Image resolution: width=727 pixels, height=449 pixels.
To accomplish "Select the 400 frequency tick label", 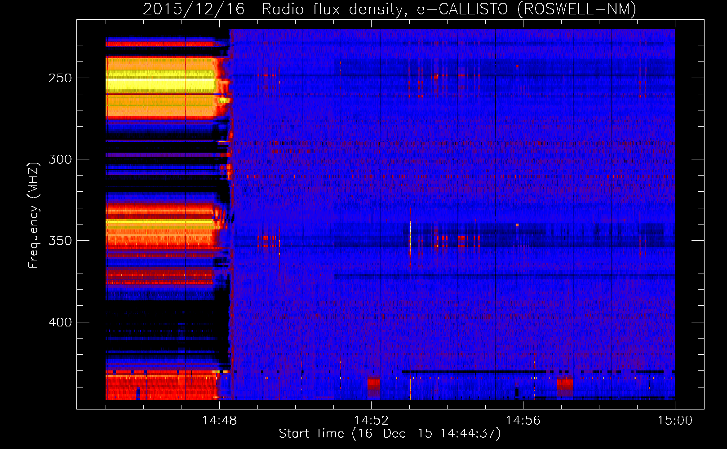I will tap(60, 322).
